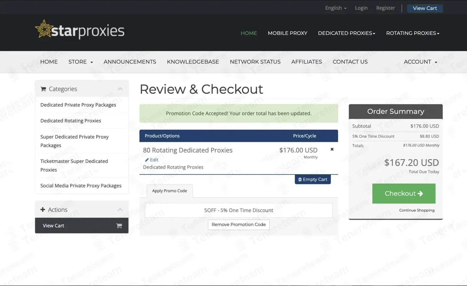Click the Price/Cycle column header

(x=305, y=136)
